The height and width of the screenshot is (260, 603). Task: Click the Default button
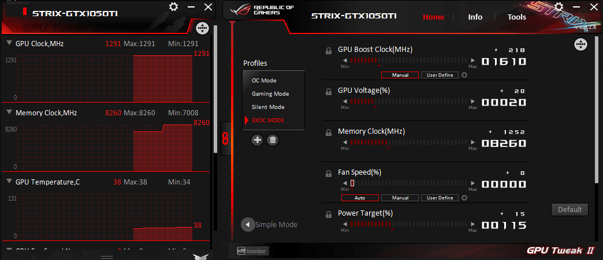569,209
